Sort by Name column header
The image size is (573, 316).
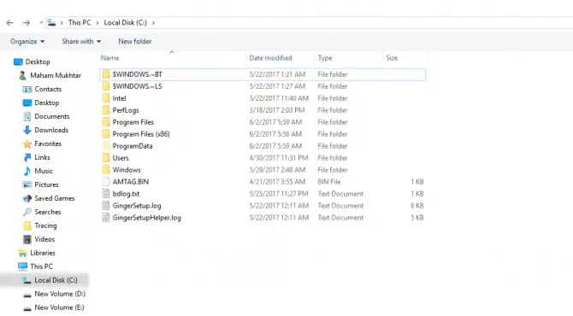[110, 58]
